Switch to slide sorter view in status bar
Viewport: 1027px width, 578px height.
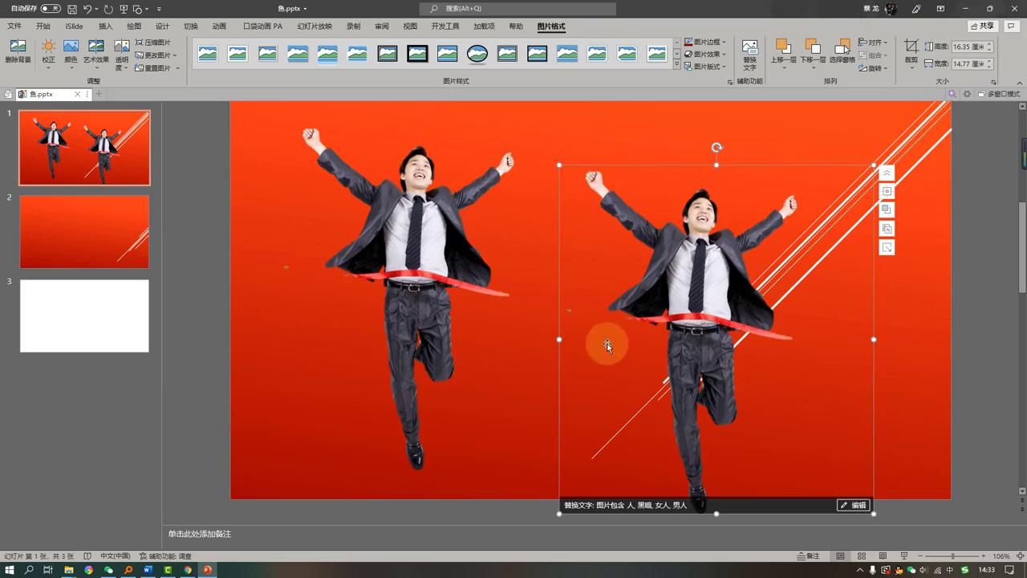pos(861,556)
